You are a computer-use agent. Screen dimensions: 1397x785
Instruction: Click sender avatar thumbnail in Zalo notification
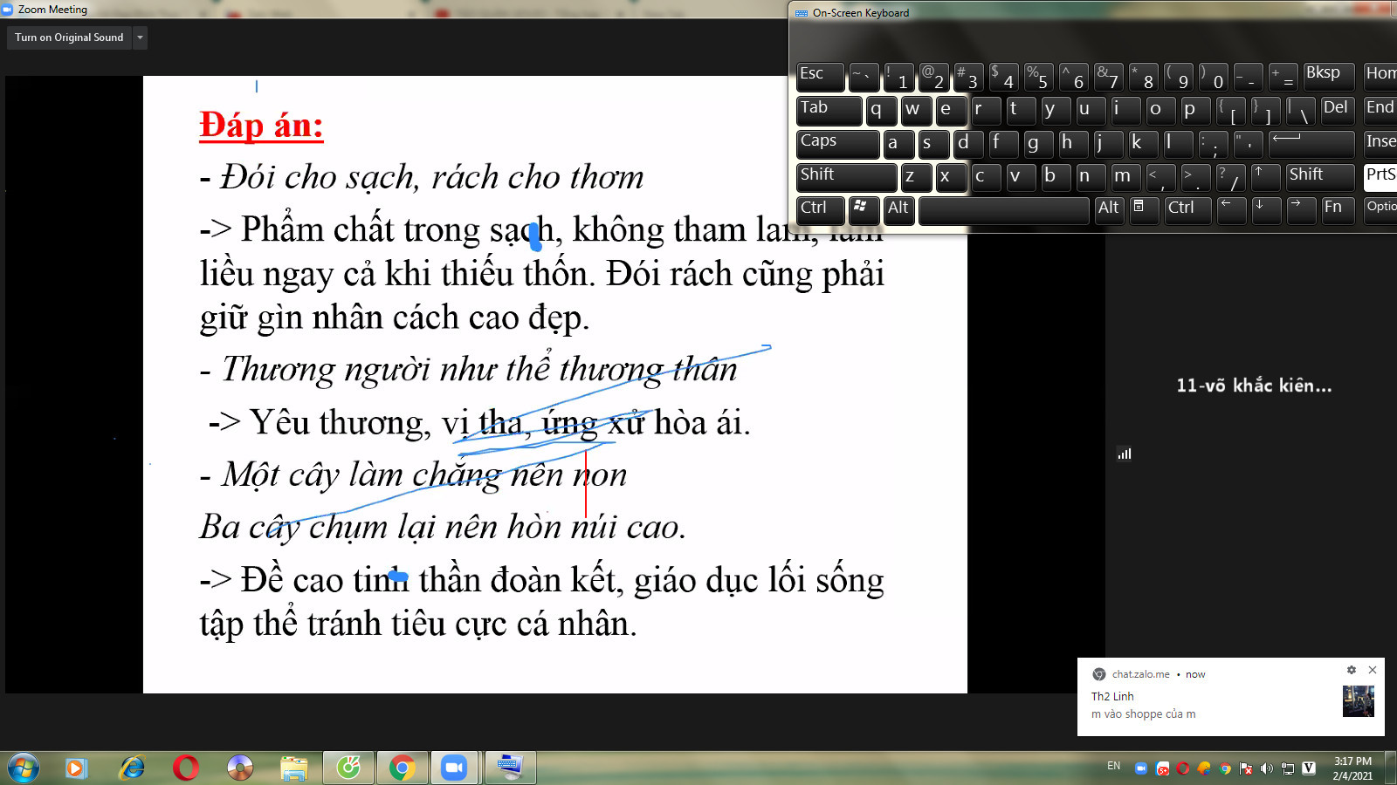tap(1358, 701)
